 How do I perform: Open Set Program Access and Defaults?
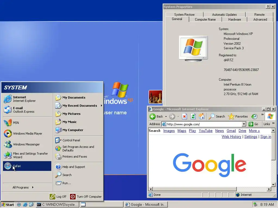(78, 148)
